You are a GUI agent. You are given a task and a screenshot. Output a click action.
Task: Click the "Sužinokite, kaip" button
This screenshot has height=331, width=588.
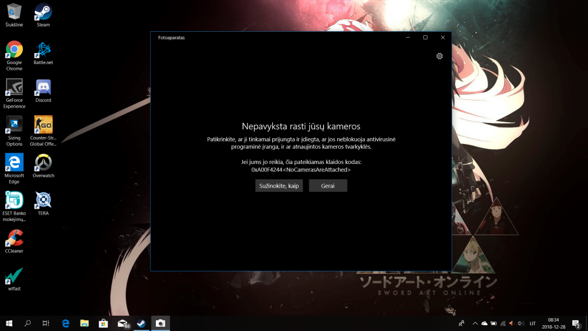pyautogui.click(x=279, y=186)
